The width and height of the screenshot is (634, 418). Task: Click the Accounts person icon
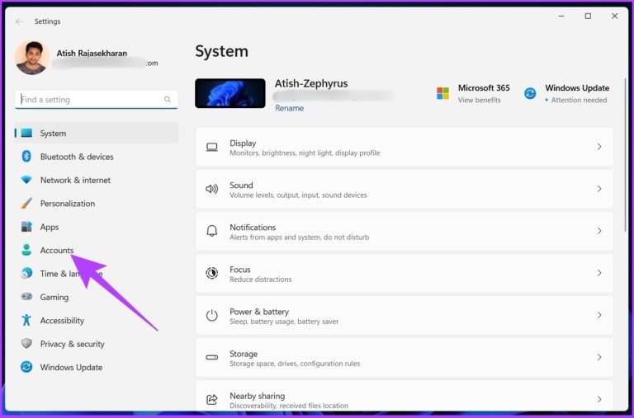tap(26, 250)
